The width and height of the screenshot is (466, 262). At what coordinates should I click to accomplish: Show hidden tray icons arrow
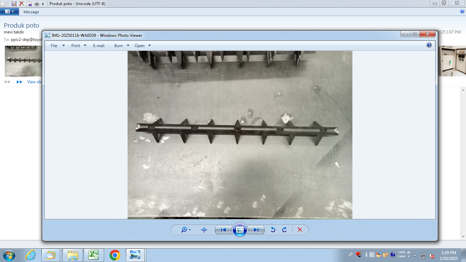click(x=415, y=255)
